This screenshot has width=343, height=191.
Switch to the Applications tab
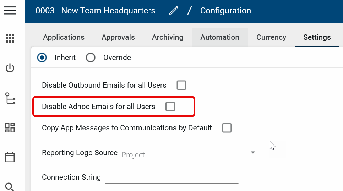pyautogui.click(x=64, y=37)
